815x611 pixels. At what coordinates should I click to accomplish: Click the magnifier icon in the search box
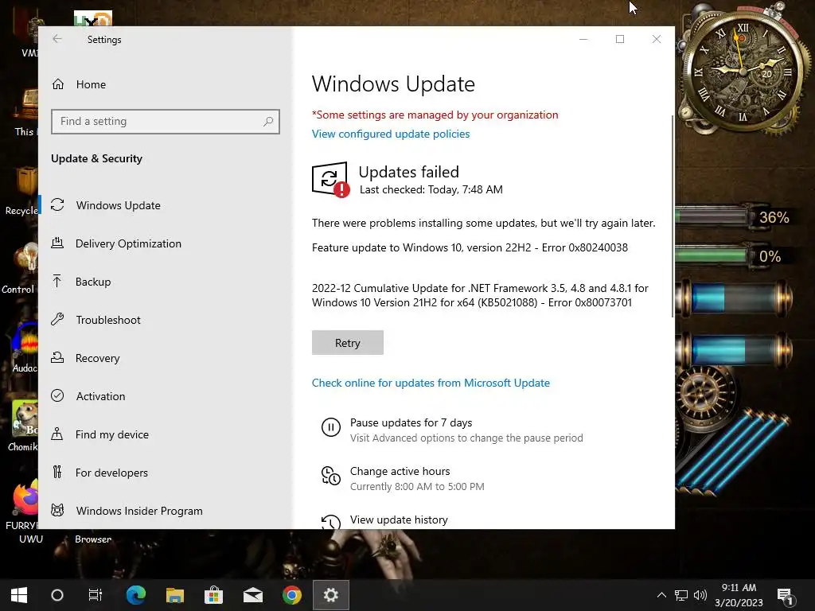coord(268,122)
